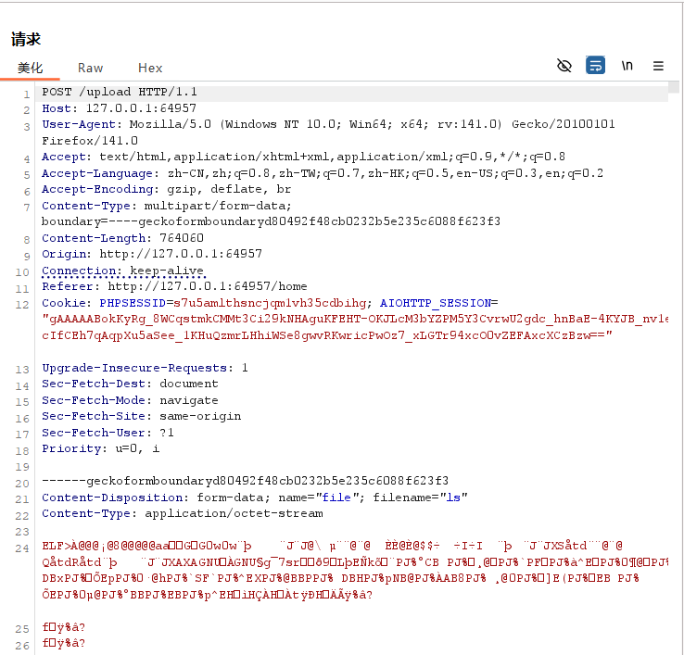Viewport: 684px width, 655px height.
Task: Switch to the Raw tab
Action: (x=90, y=68)
